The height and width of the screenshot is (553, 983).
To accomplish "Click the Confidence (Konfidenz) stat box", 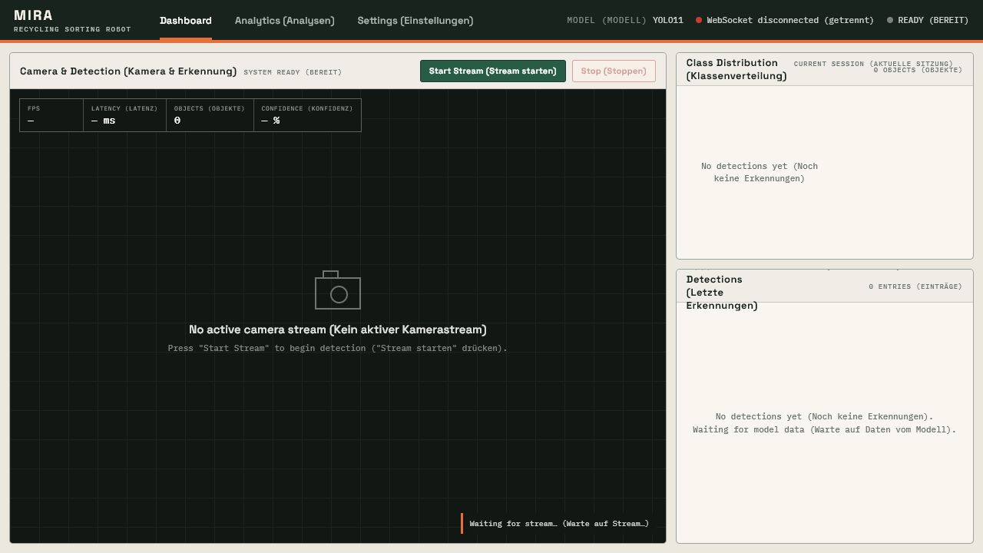I will (307, 115).
